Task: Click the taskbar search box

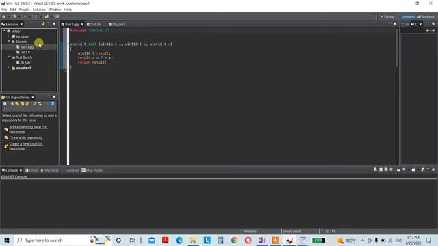Action: 62,240
